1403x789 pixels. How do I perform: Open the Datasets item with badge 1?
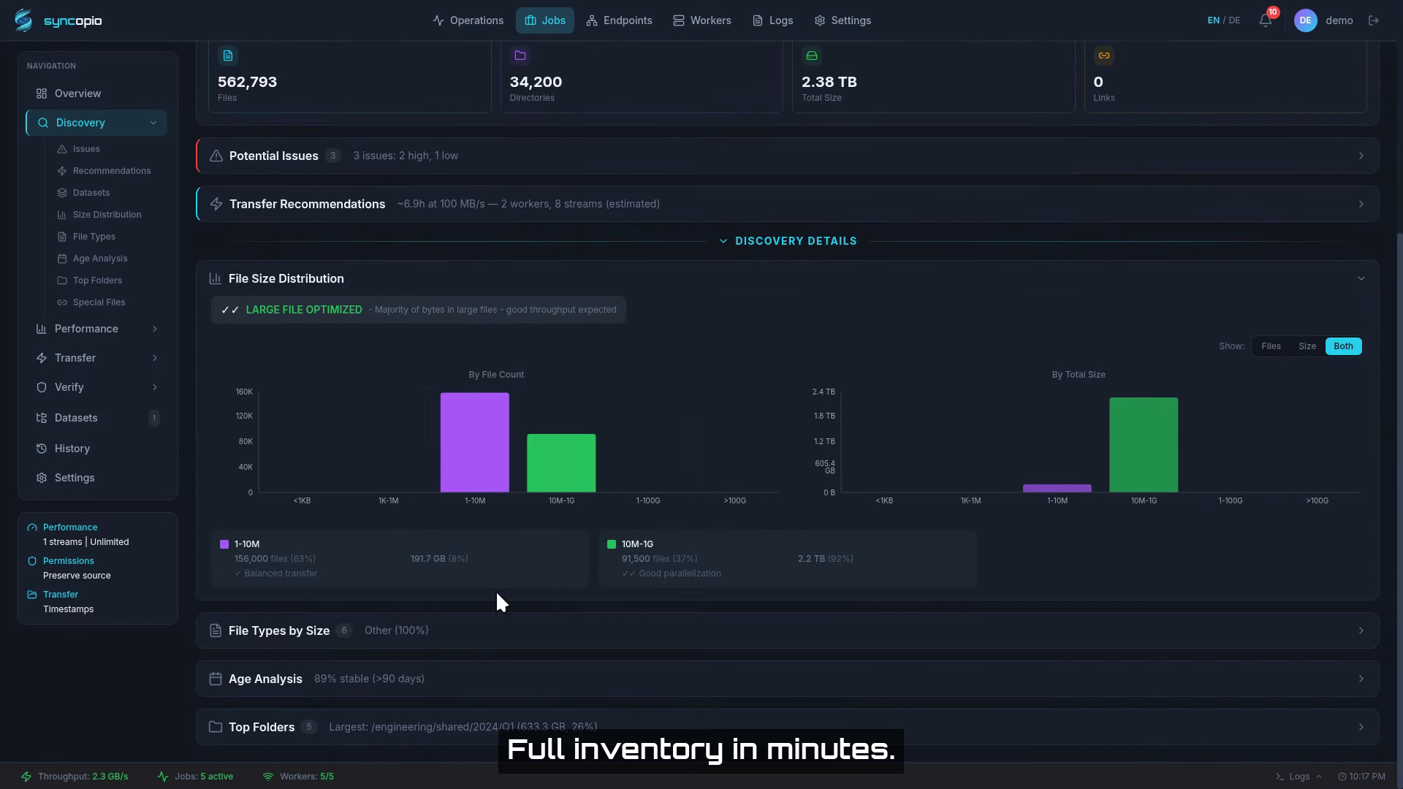coord(96,418)
